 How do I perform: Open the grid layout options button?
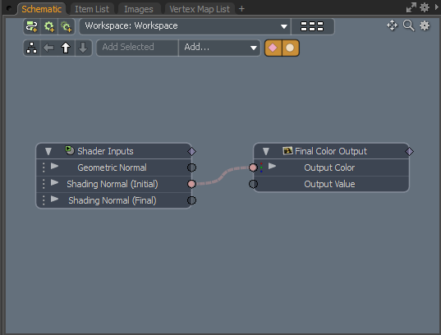pos(312,26)
